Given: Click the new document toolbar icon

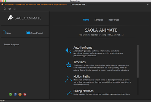Looking at the screenshot, I should (x=5, y=9).
